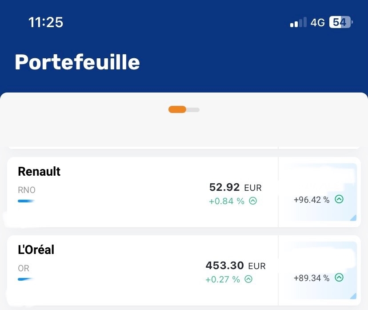Tap the blue corner triangle on L'Oréal card
Image resolution: width=368 pixels, height=310 pixels.
353,296
